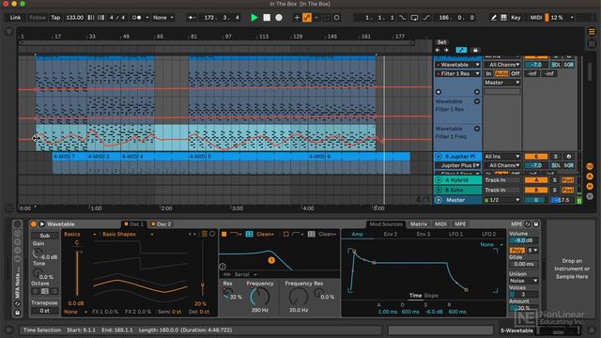
Task: Set monitor to Auto
Action: point(501,73)
